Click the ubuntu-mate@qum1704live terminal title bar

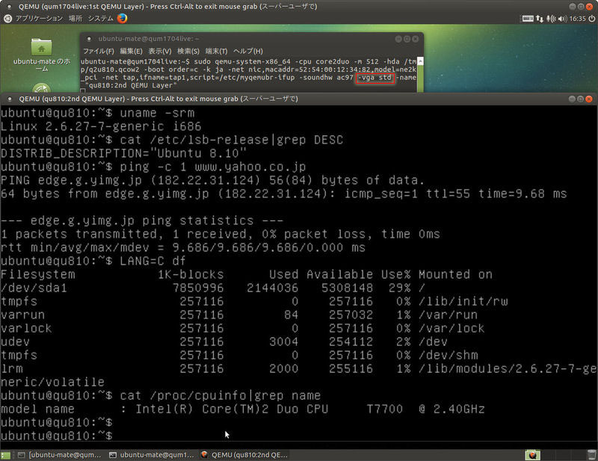(x=252, y=39)
